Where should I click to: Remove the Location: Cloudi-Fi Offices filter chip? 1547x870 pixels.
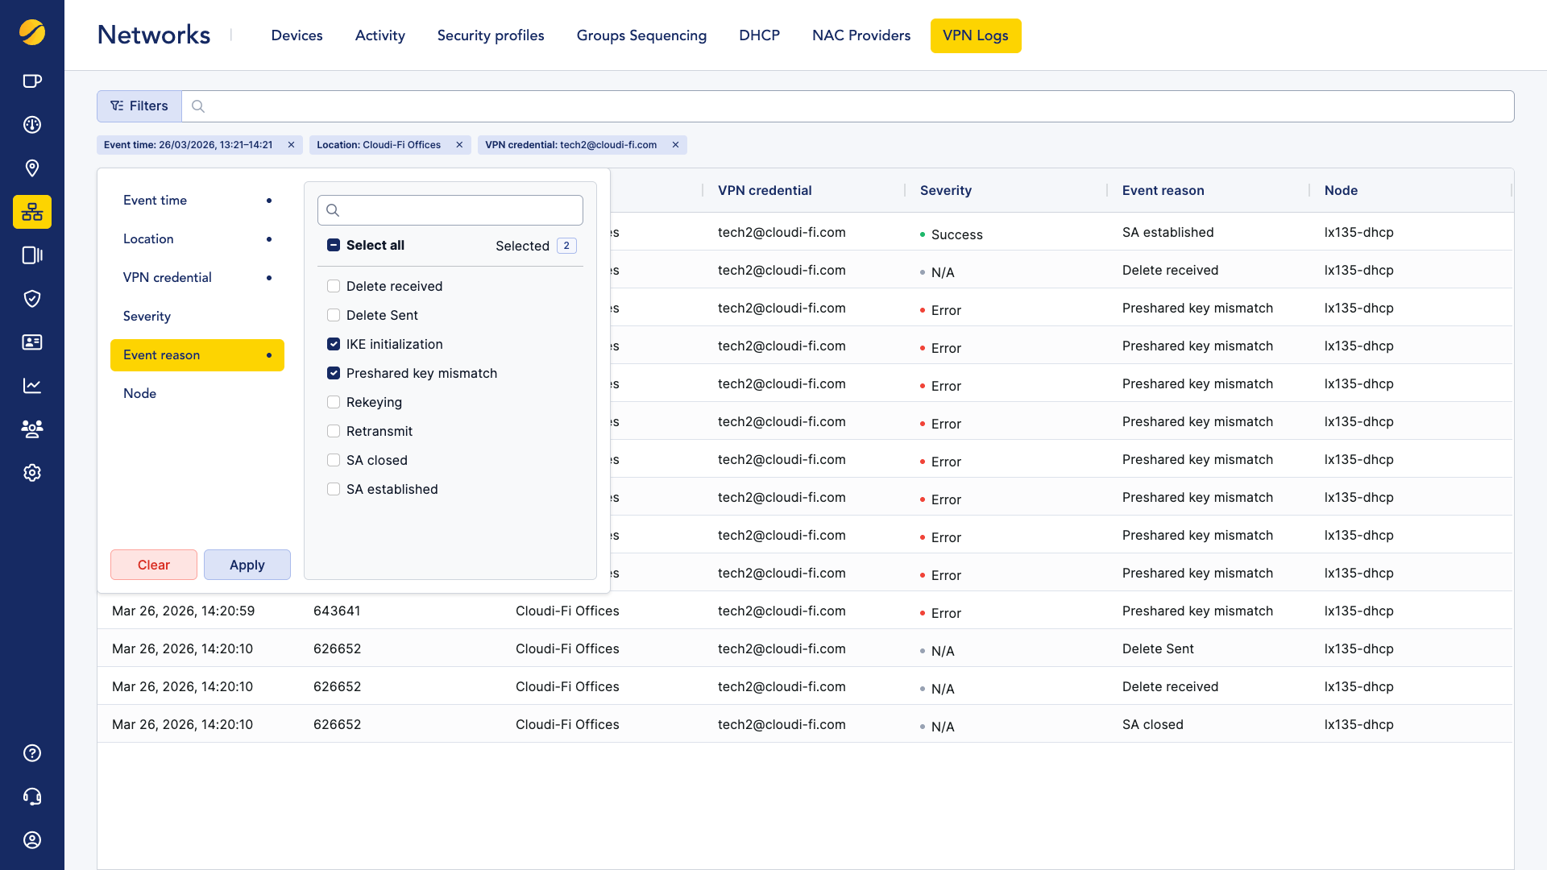click(x=459, y=145)
